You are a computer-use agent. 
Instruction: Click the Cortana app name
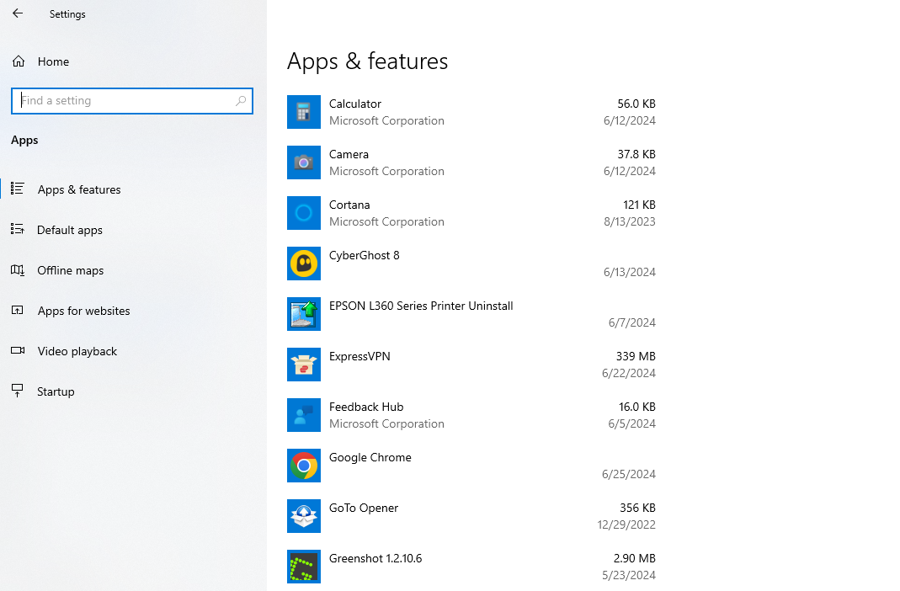(349, 205)
